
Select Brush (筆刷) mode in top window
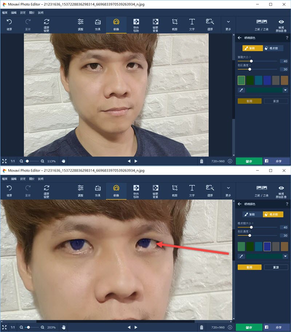point(252,48)
